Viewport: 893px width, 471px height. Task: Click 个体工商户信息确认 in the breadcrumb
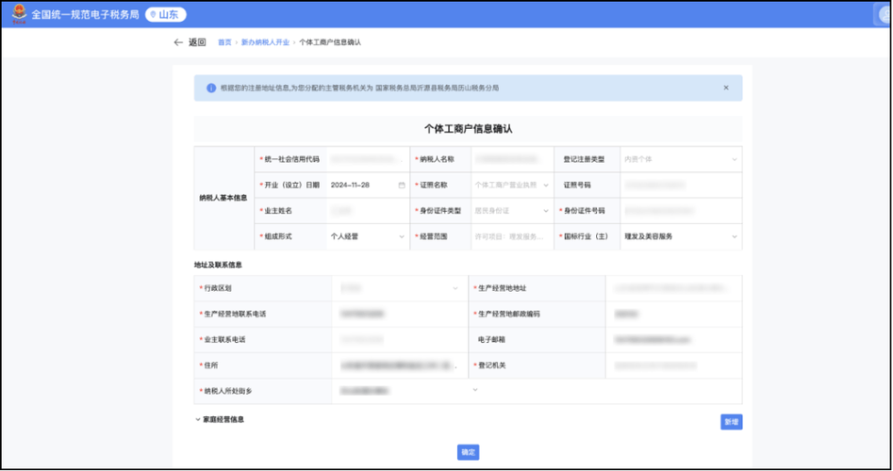click(330, 42)
